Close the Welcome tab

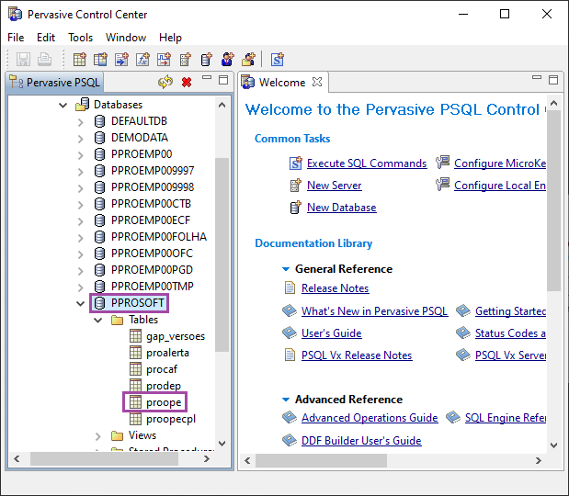[x=317, y=82]
